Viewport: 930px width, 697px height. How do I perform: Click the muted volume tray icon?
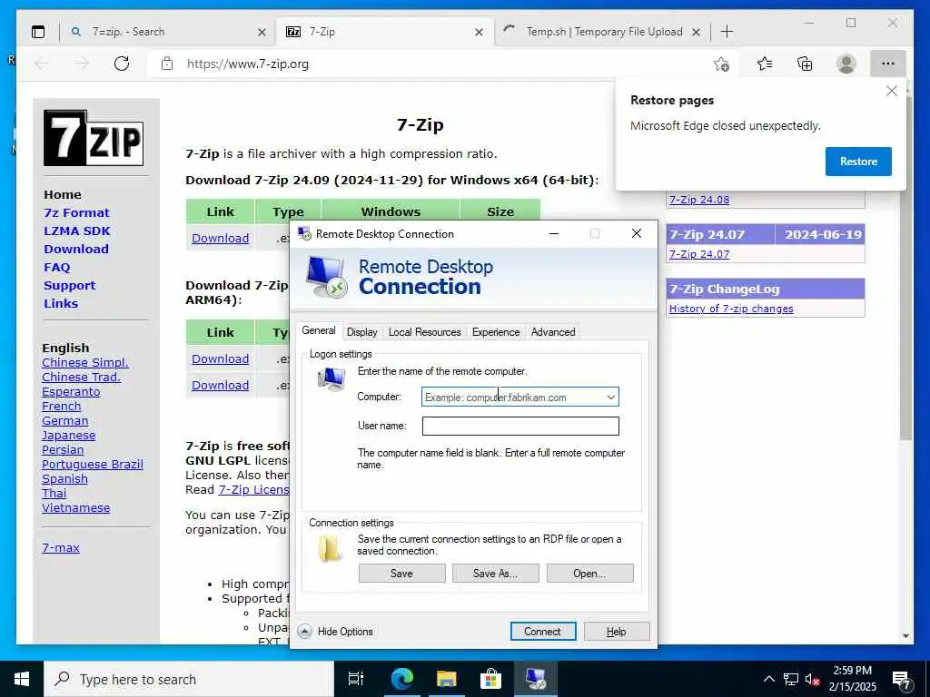coord(813,679)
